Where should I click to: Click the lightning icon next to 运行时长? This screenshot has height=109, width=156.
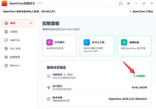coord(49,87)
